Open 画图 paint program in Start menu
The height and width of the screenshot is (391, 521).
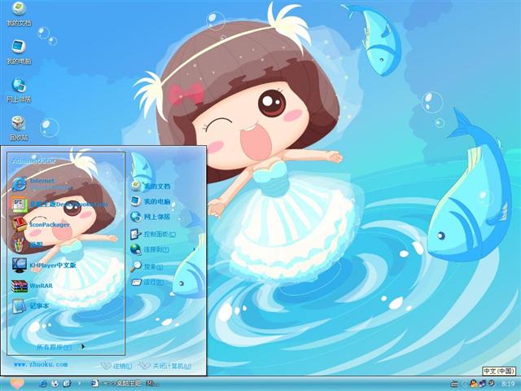pos(27,244)
